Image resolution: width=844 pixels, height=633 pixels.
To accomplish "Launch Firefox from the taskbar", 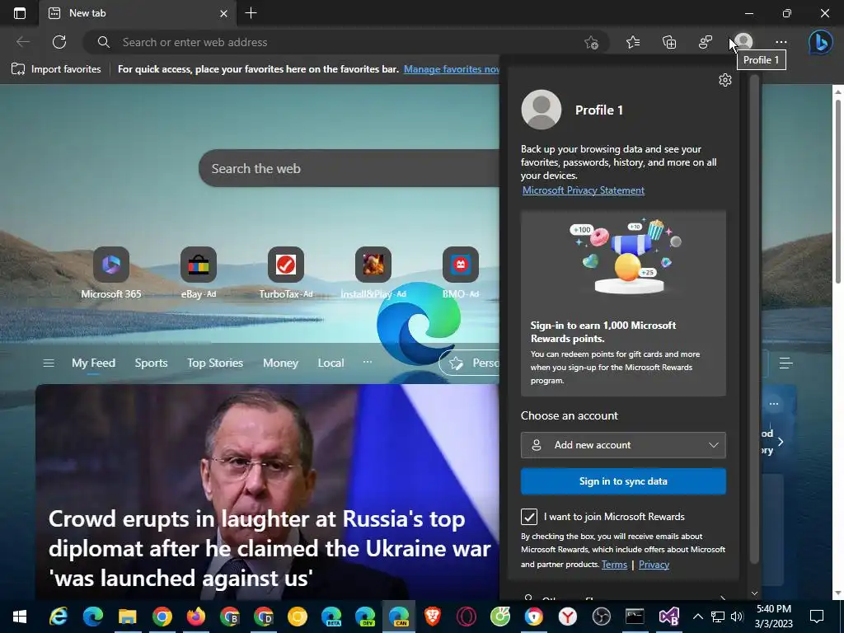I will click(196, 617).
